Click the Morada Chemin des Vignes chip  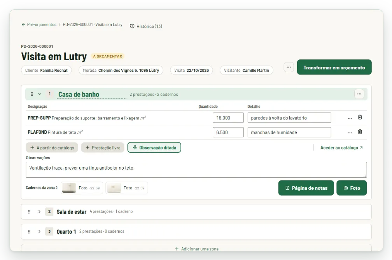pyautogui.click(x=121, y=70)
